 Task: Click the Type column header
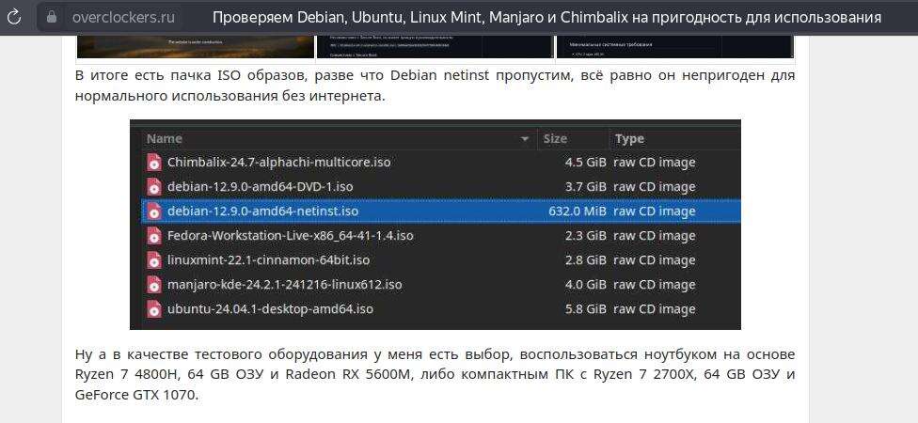click(x=629, y=139)
